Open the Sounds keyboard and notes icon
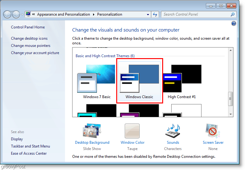The height and width of the screenshot is (170, 245). point(172,131)
